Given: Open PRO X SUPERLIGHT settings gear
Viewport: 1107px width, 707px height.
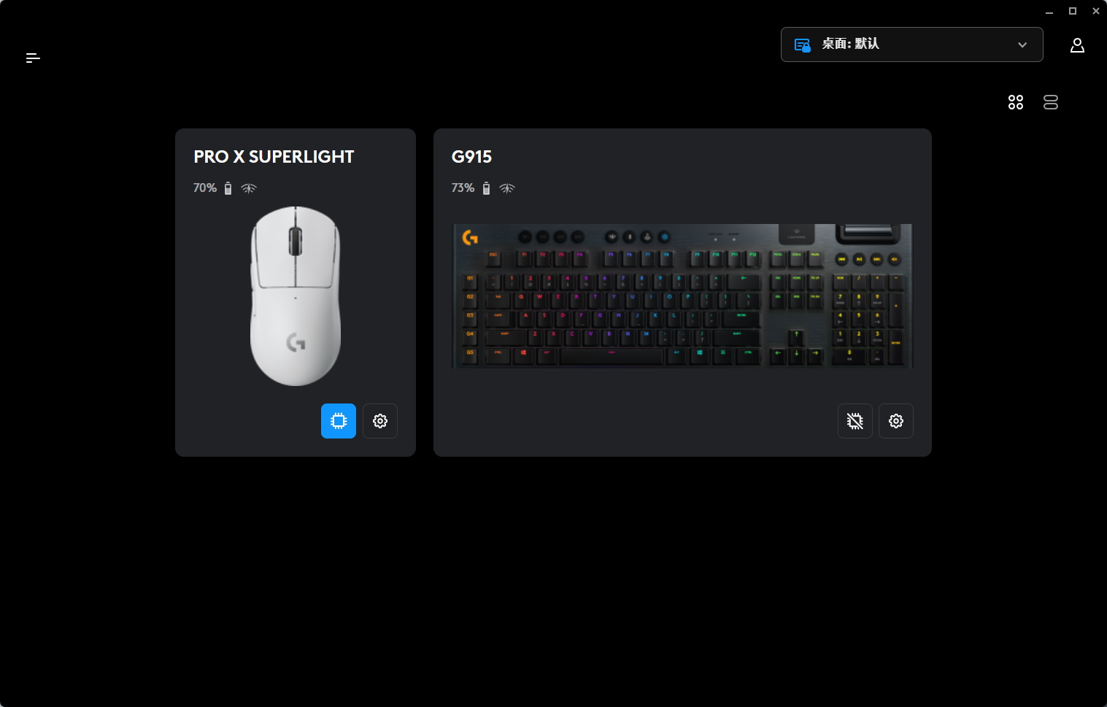Looking at the screenshot, I should 380,421.
